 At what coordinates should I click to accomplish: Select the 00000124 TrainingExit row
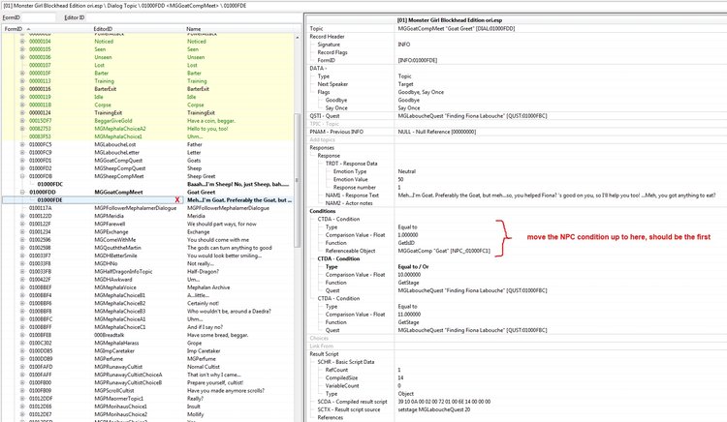pos(147,113)
